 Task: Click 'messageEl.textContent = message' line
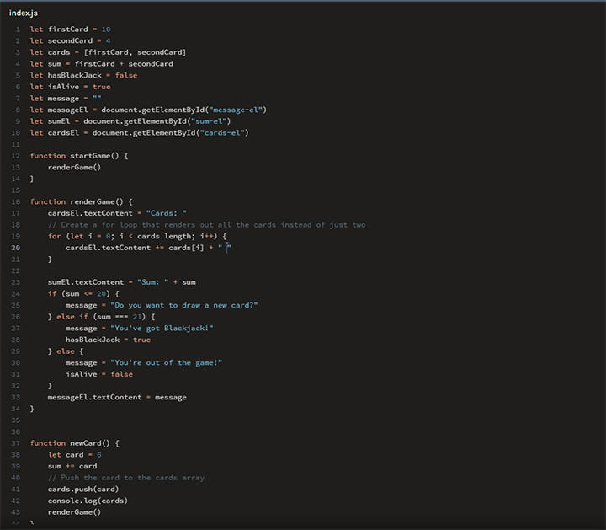click(117, 398)
